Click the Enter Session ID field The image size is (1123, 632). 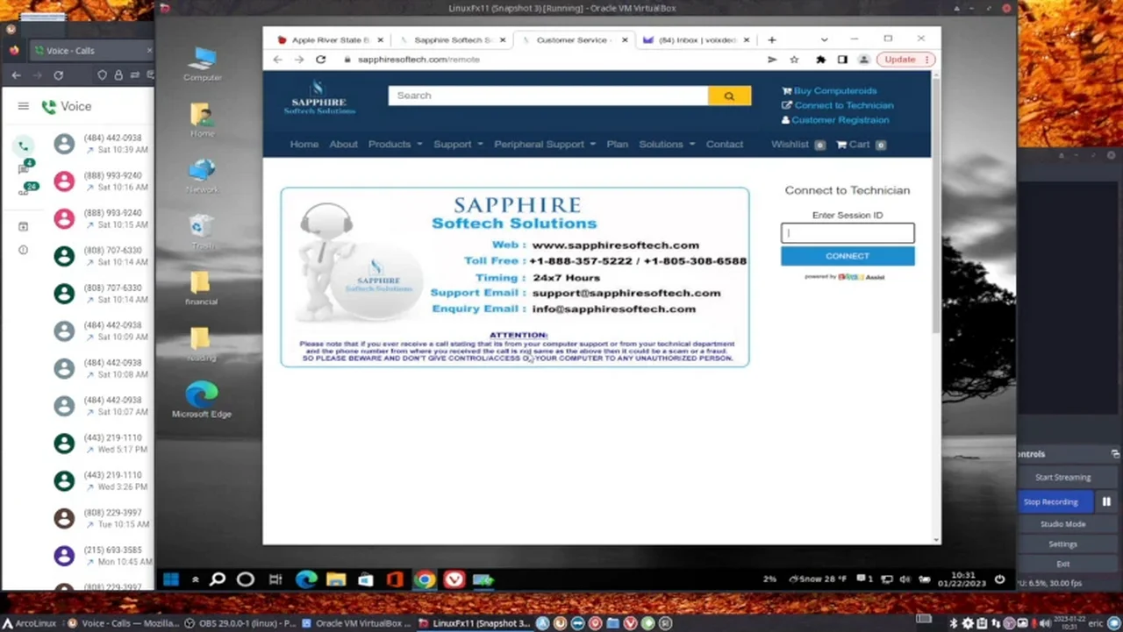click(847, 233)
